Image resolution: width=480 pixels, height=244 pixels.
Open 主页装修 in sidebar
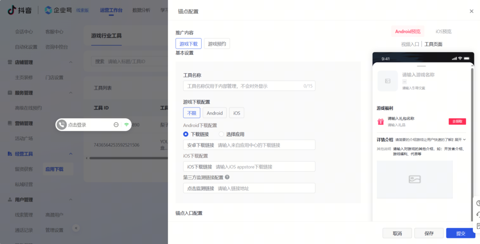click(24, 77)
